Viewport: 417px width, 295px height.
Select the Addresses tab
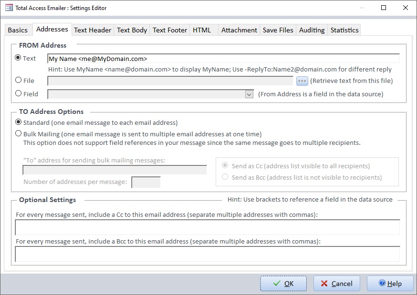[52, 29]
